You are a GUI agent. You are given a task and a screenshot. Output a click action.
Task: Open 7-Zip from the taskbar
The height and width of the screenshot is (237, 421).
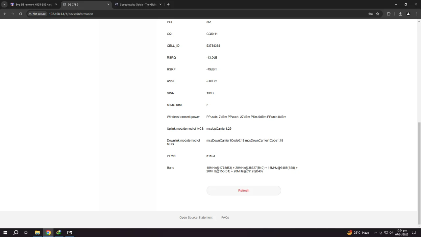pyautogui.click(x=70, y=233)
